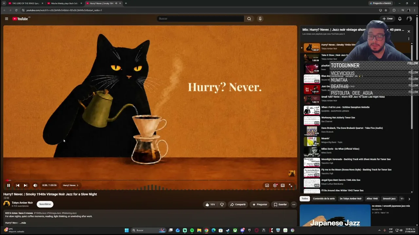Open the Tokyo Amber Noir channel avatar

pos(7,204)
